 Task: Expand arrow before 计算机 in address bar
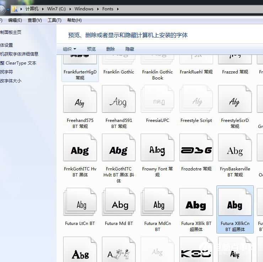[x=21, y=9]
